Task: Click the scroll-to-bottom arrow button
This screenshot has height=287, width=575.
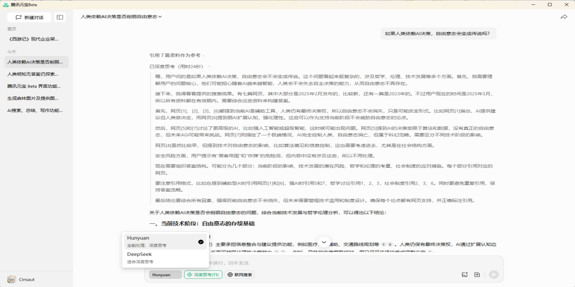Action: coord(324,243)
